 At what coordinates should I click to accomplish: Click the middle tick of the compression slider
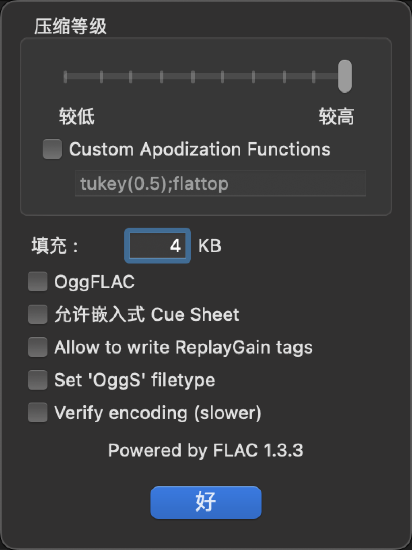(x=192, y=77)
